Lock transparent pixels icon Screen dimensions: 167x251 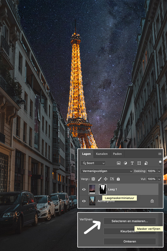[x=93, y=179]
